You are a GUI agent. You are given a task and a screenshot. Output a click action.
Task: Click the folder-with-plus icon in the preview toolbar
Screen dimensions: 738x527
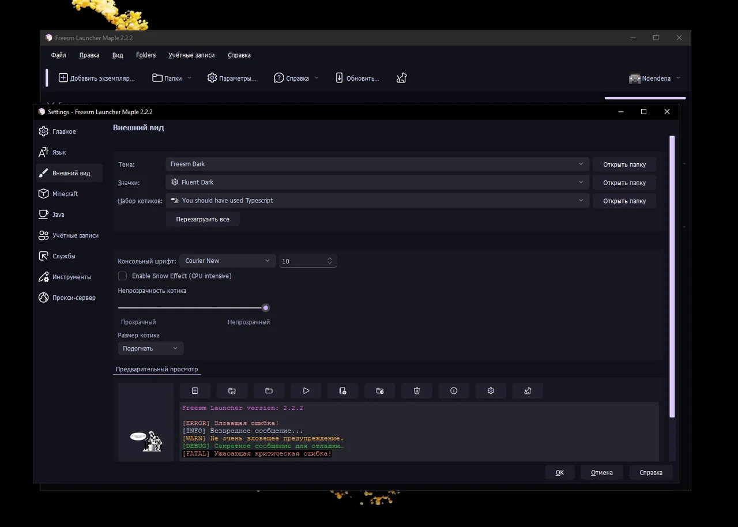point(380,391)
